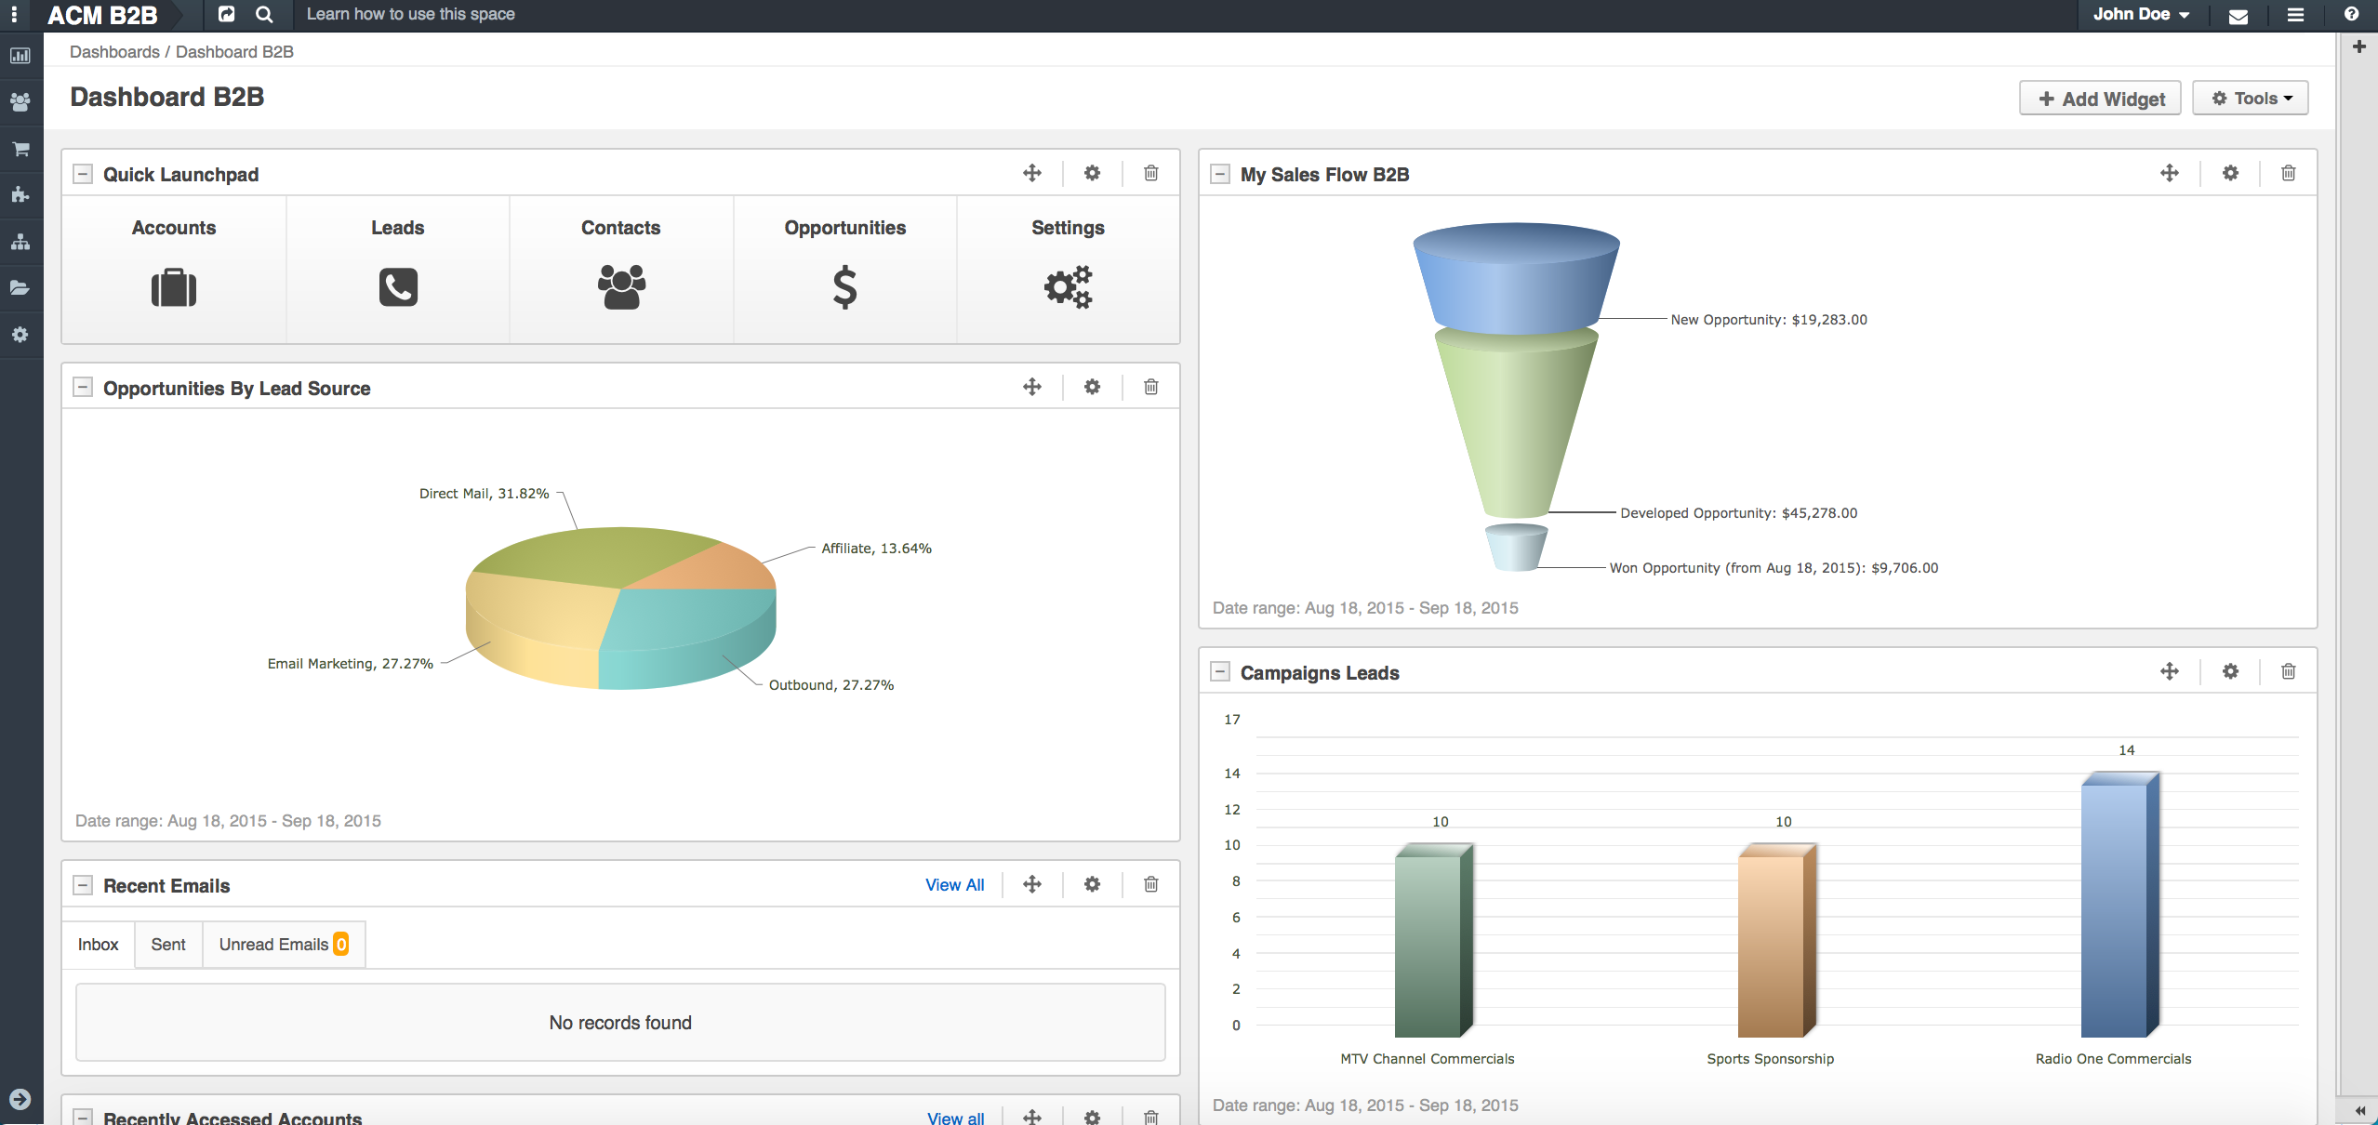Image resolution: width=2378 pixels, height=1125 pixels.
Task: Open Contacts group icon in Quick Launchpad
Action: pos(621,287)
